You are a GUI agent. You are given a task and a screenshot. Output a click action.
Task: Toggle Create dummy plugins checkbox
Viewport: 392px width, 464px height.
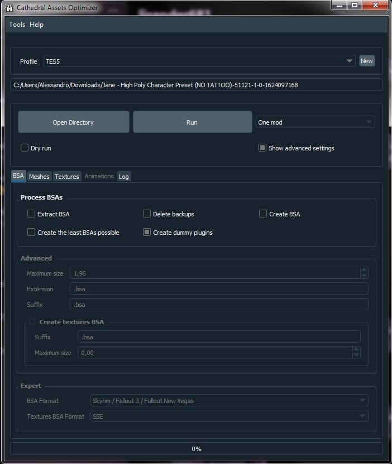(x=147, y=232)
